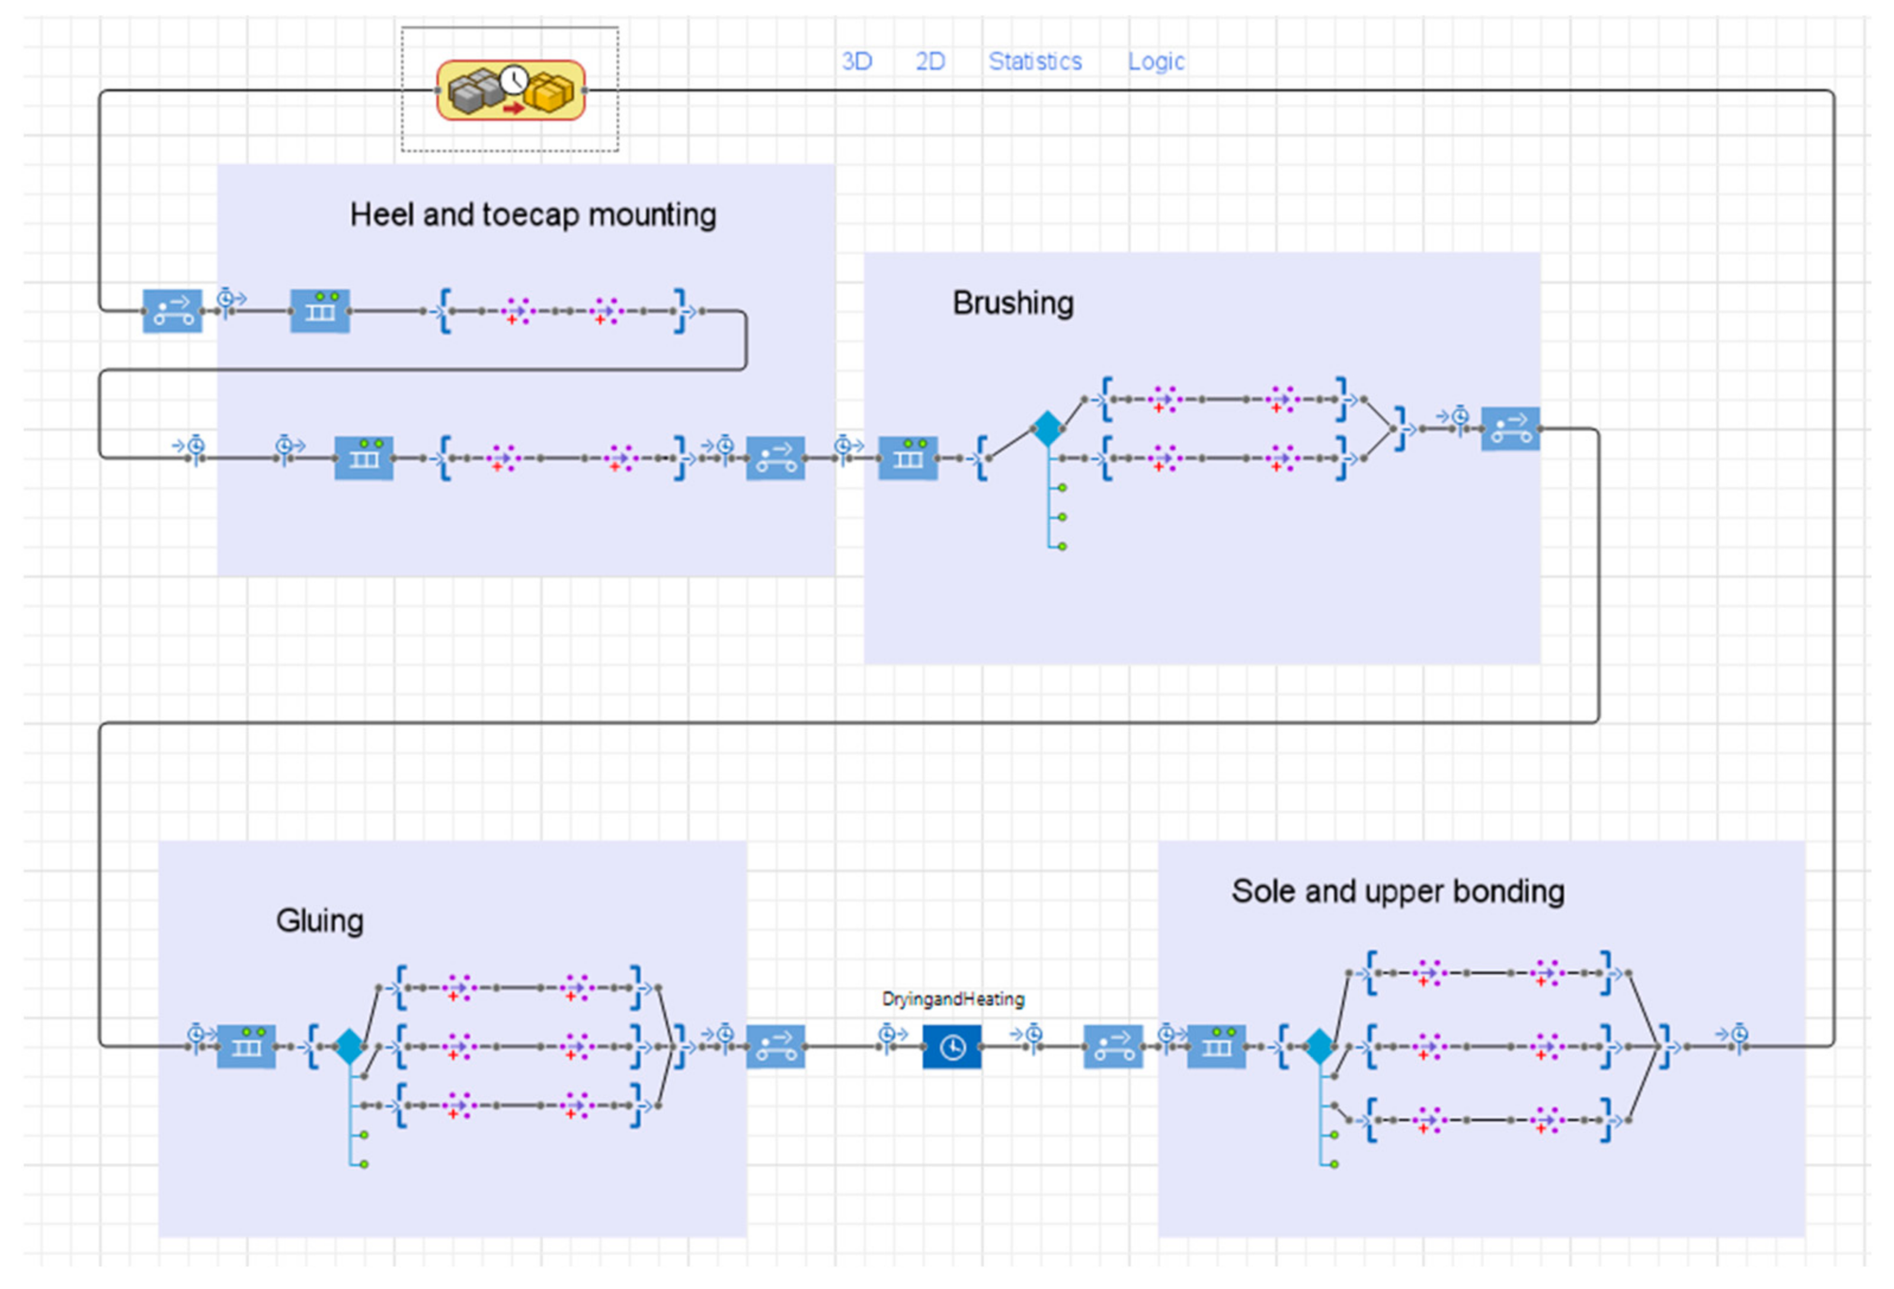Select the queue block inside Brushing area
The image size is (1894, 1289).
(908, 458)
